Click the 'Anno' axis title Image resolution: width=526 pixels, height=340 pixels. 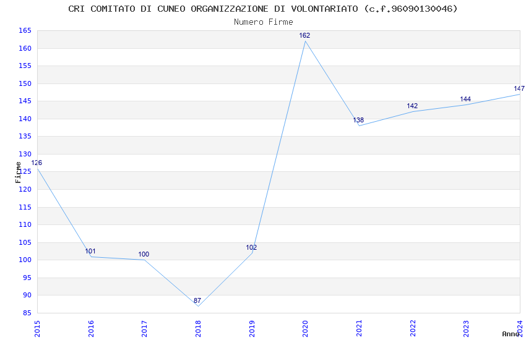pos(511,334)
